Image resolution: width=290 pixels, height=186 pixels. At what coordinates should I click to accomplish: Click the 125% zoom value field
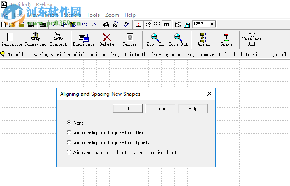pos(201,24)
